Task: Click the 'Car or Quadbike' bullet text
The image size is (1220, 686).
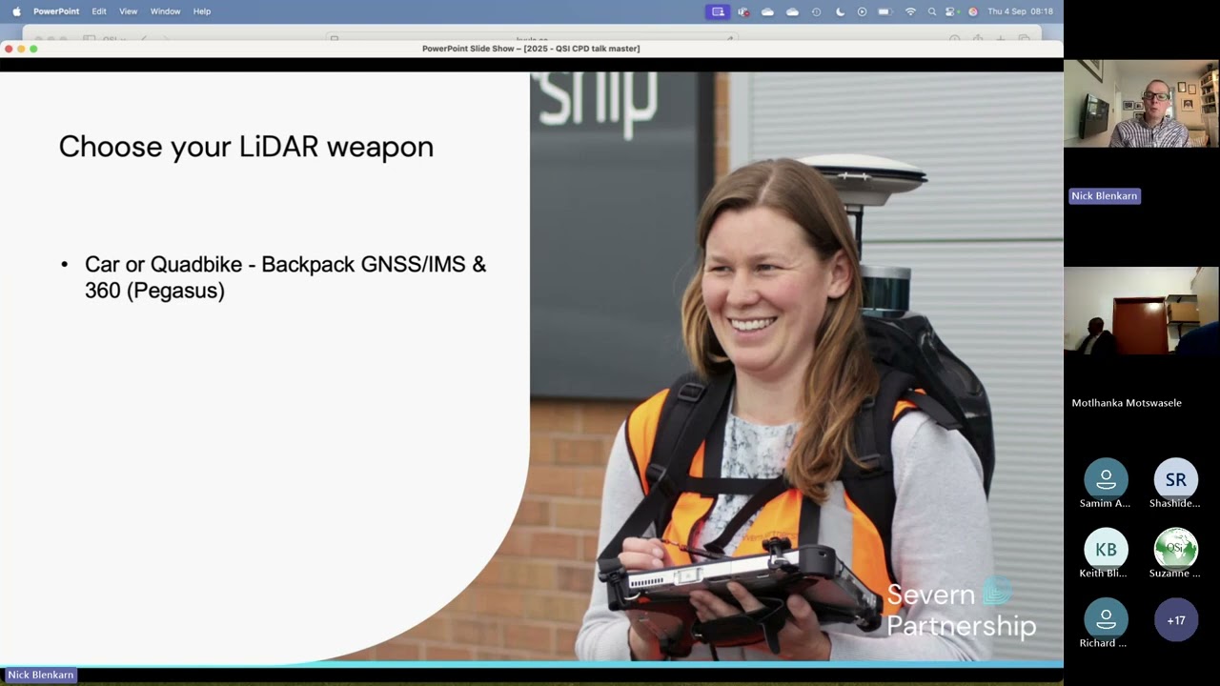Action: (285, 277)
